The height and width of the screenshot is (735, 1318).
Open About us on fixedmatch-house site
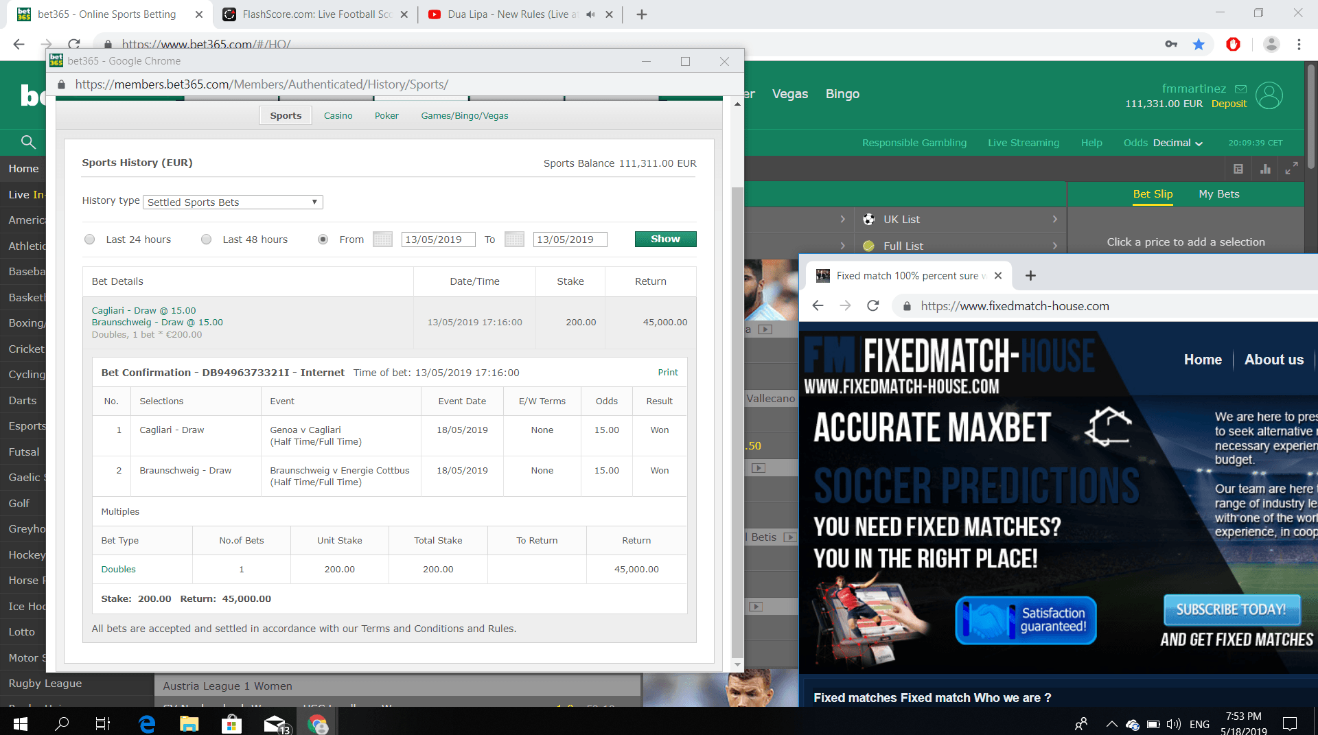point(1274,360)
